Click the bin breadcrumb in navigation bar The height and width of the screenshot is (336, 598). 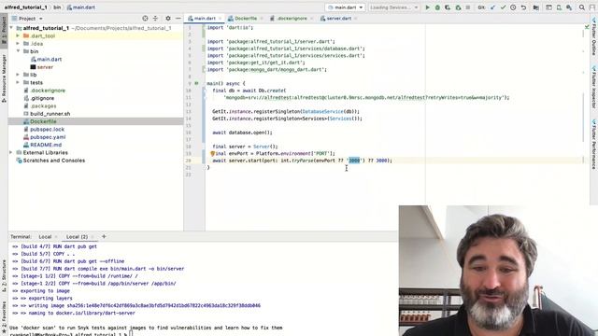tap(57, 7)
